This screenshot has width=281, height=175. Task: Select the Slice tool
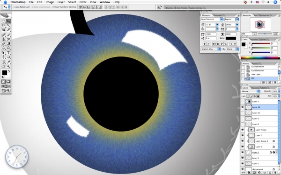pyautogui.click(x=8, y=30)
